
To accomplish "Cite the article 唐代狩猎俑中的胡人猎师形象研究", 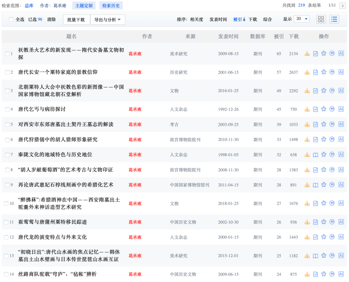I will (x=332, y=139).
